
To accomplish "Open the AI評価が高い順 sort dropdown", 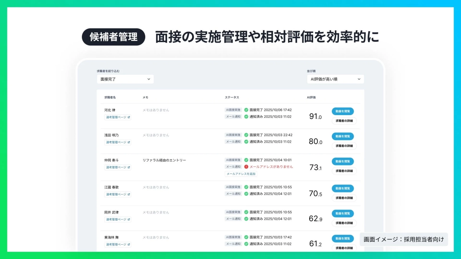I will tap(335, 79).
